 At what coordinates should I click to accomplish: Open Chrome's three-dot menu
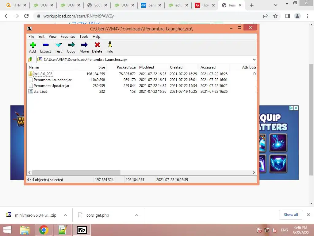(307, 16)
